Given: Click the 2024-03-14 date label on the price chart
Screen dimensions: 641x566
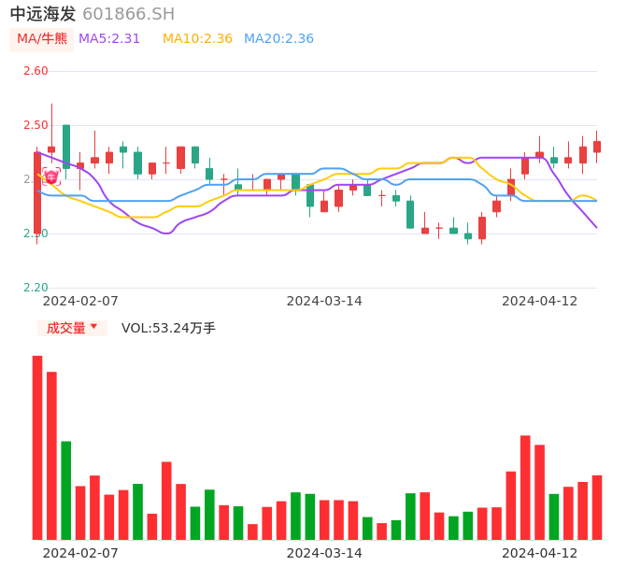Looking at the screenshot, I should (324, 301).
